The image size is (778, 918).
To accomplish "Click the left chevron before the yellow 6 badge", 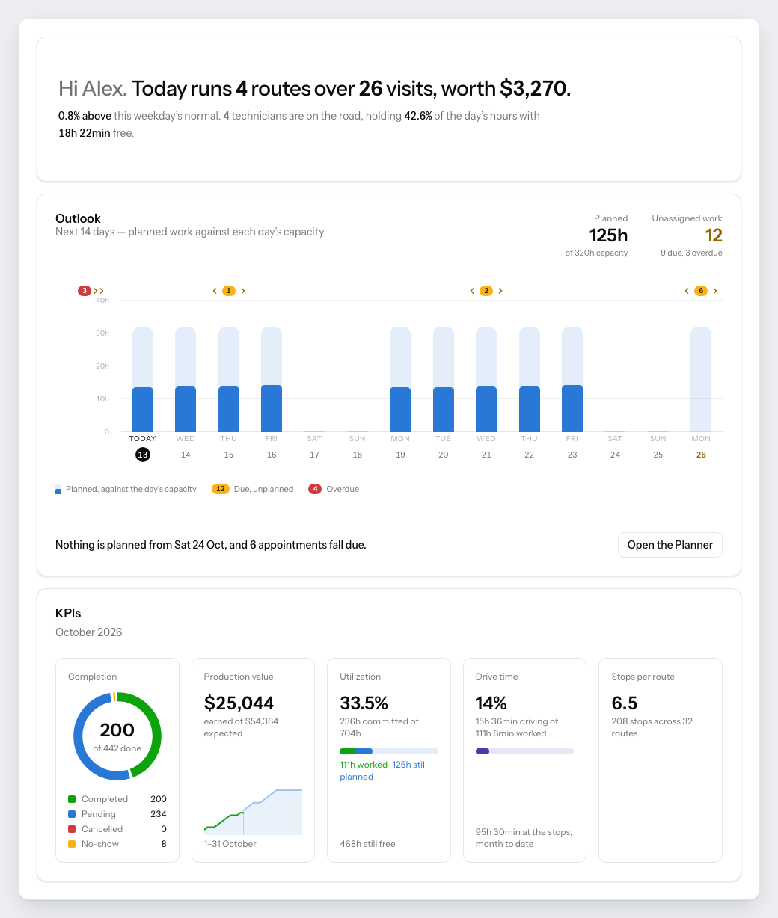I will (x=687, y=291).
